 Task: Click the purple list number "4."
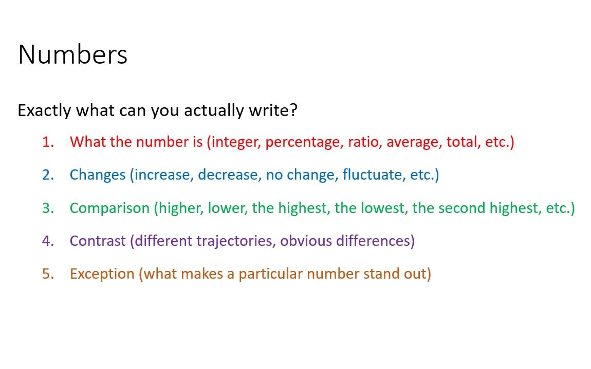point(48,241)
